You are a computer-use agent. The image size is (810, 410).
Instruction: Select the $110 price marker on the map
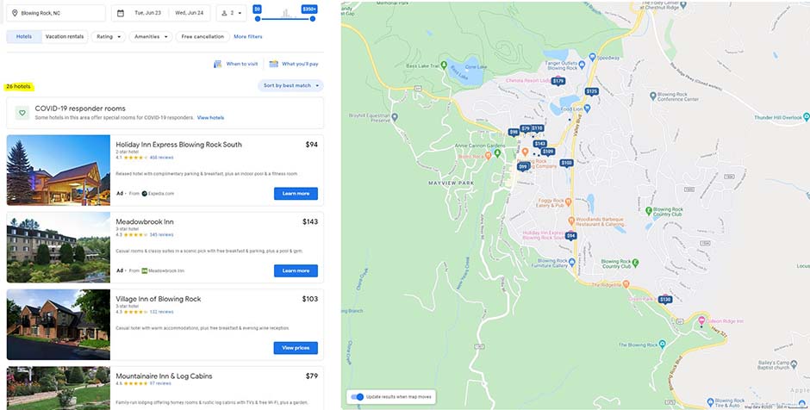tap(537, 128)
